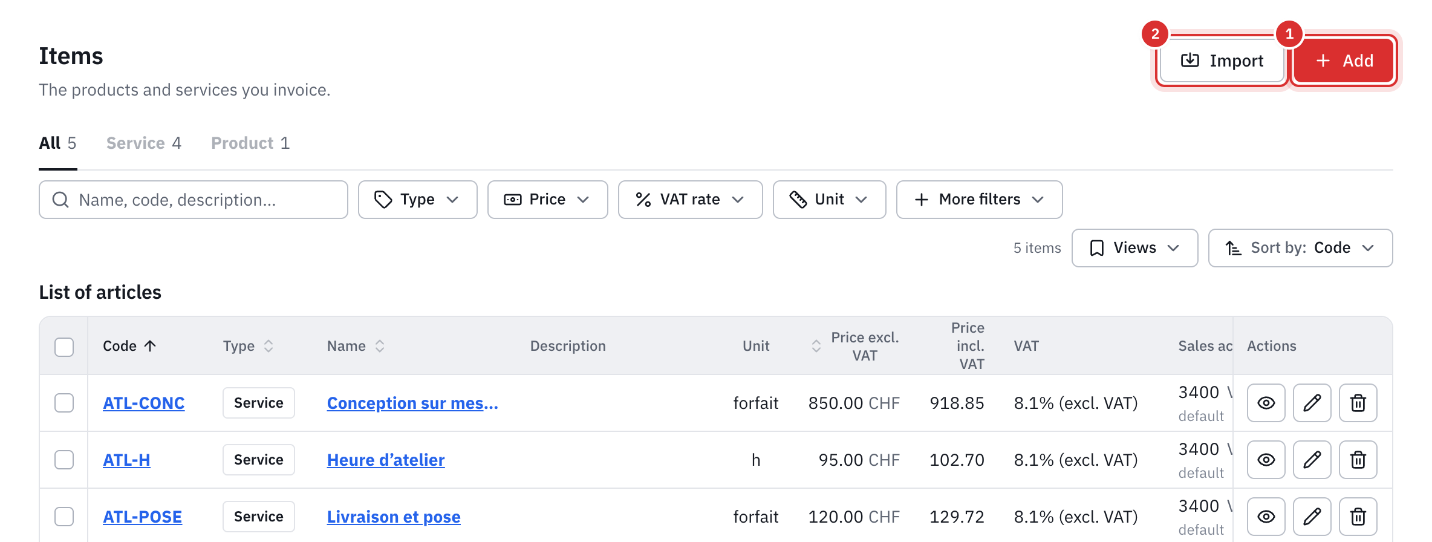Tick the select-all checkbox in table header
This screenshot has width=1432, height=542.
click(x=64, y=347)
